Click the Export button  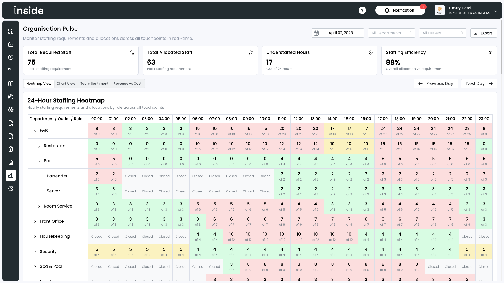point(484,33)
